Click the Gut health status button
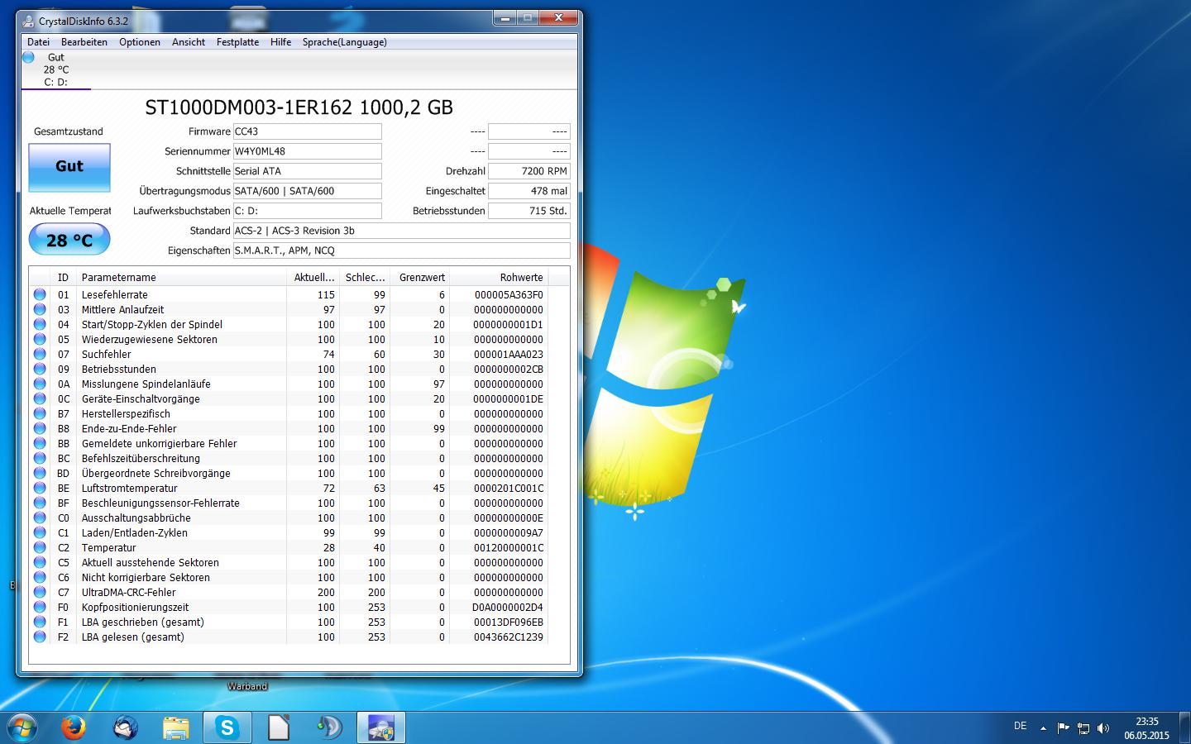 tap(69, 167)
